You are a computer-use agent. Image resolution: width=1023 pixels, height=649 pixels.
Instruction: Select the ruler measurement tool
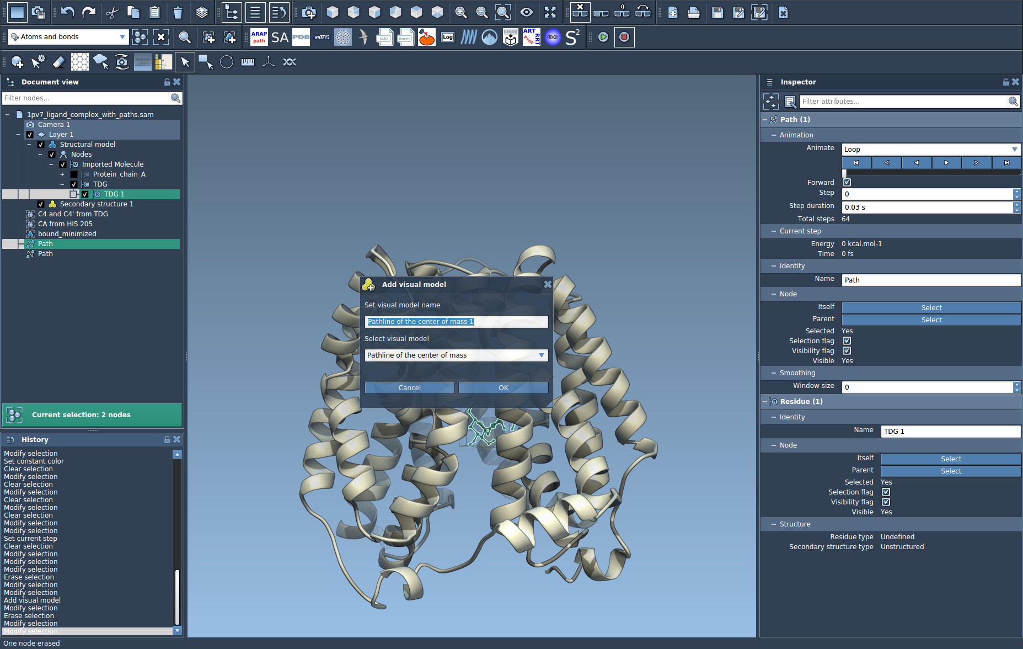pos(248,62)
